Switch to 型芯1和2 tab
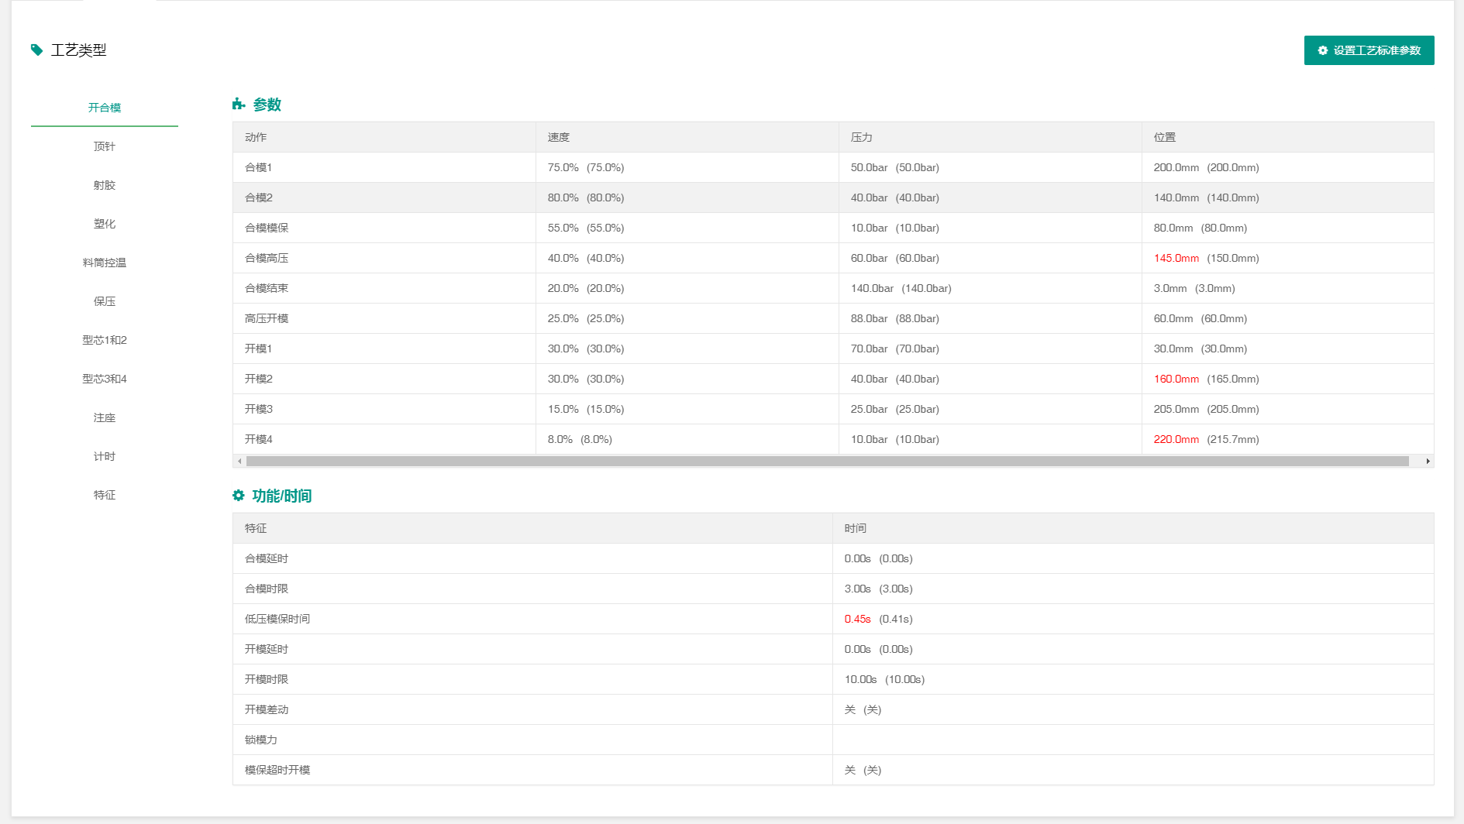Image resolution: width=1464 pixels, height=824 pixels. (x=105, y=340)
